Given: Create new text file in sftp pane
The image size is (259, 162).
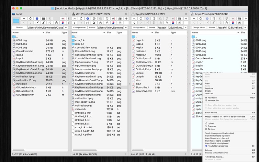Looking at the screenshot, I should (x=120, y=23).
